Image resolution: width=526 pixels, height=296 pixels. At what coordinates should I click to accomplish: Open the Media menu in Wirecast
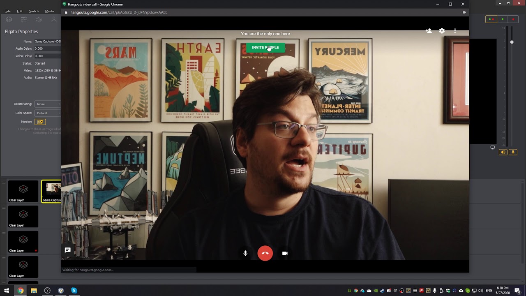pyautogui.click(x=50, y=11)
